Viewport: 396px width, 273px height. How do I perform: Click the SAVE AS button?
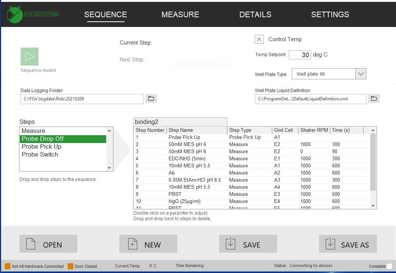(348, 244)
